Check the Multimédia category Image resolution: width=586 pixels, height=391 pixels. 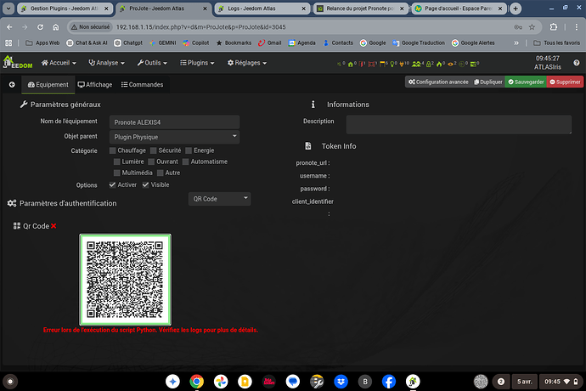(x=116, y=173)
